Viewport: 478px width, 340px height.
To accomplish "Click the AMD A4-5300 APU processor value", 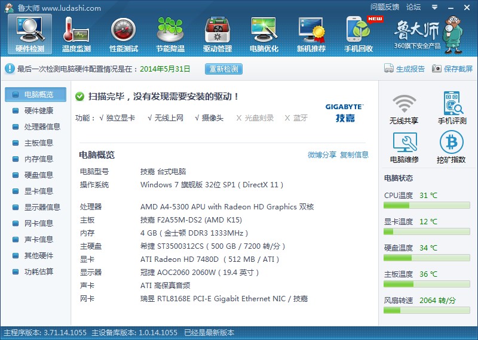I will point(227,207).
